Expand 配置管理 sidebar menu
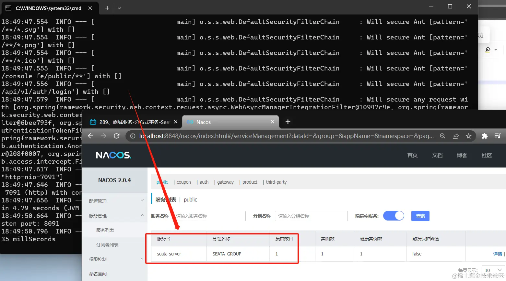The image size is (506, 281). tap(114, 201)
